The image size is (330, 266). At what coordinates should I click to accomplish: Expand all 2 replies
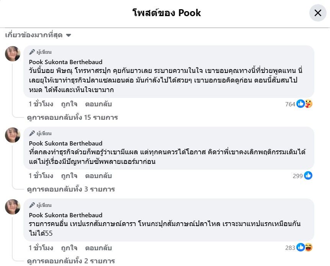(x=71, y=261)
